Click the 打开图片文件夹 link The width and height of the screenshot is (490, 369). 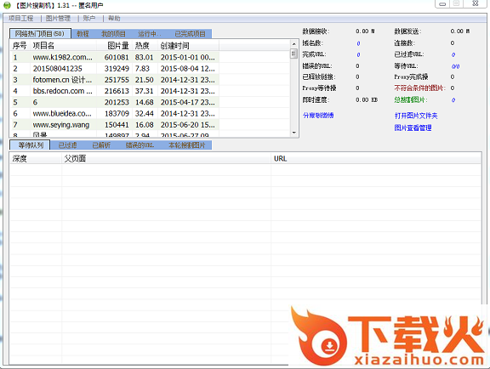click(416, 116)
